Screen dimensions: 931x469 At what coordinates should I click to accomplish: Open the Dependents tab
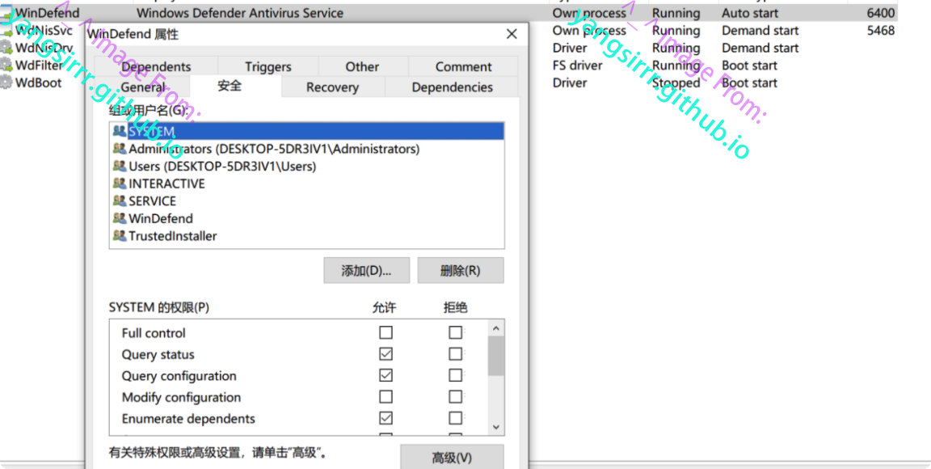pyautogui.click(x=156, y=66)
